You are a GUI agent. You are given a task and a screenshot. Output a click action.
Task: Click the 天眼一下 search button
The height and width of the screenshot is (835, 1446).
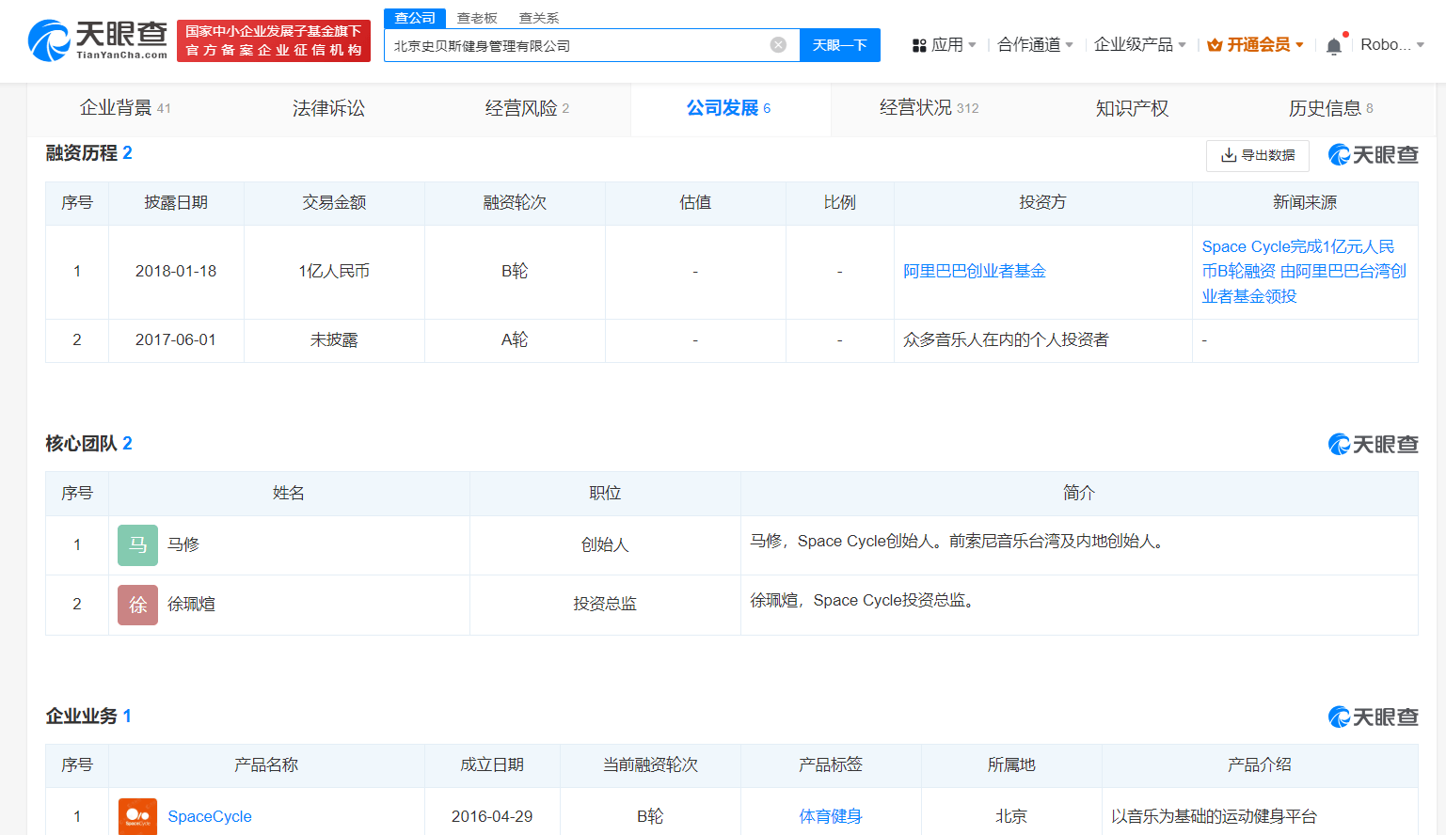pos(840,45)
